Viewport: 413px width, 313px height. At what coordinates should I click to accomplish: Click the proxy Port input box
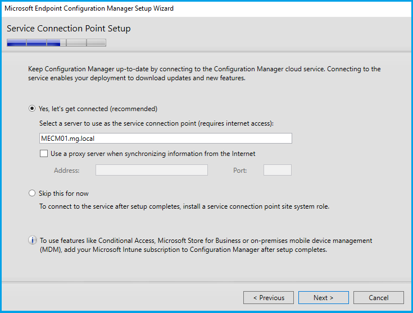tap(277, 170)
